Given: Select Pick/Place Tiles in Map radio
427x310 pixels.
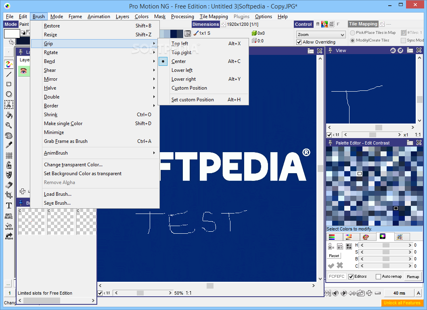Looking at the screenshot, I should 353,33.
